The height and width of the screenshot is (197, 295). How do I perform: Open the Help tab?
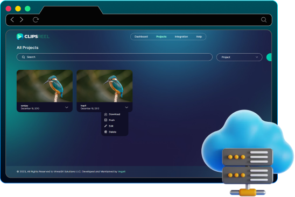[199, 37]
